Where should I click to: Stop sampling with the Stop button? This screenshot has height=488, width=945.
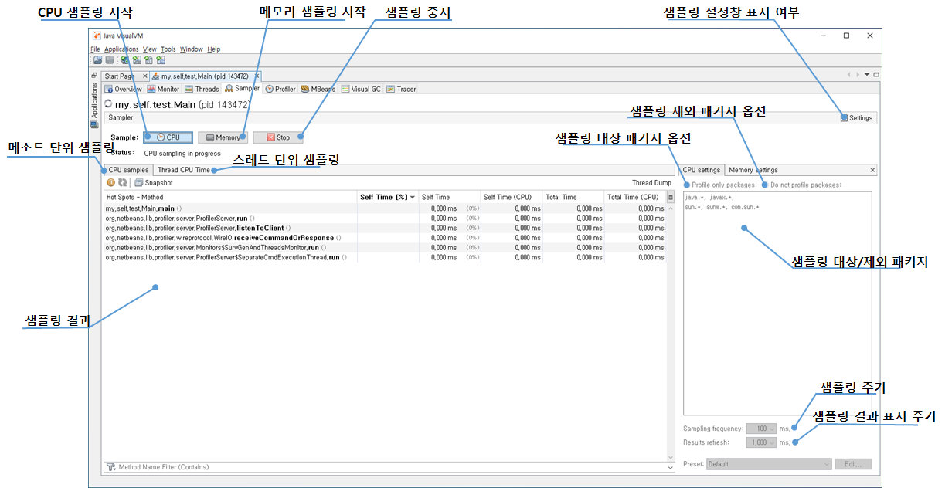[x=278, y=137]
